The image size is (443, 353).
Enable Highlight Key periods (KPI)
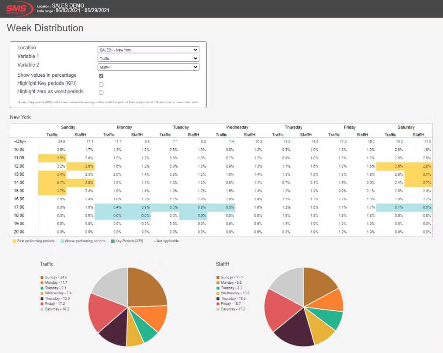pos(101,84)
